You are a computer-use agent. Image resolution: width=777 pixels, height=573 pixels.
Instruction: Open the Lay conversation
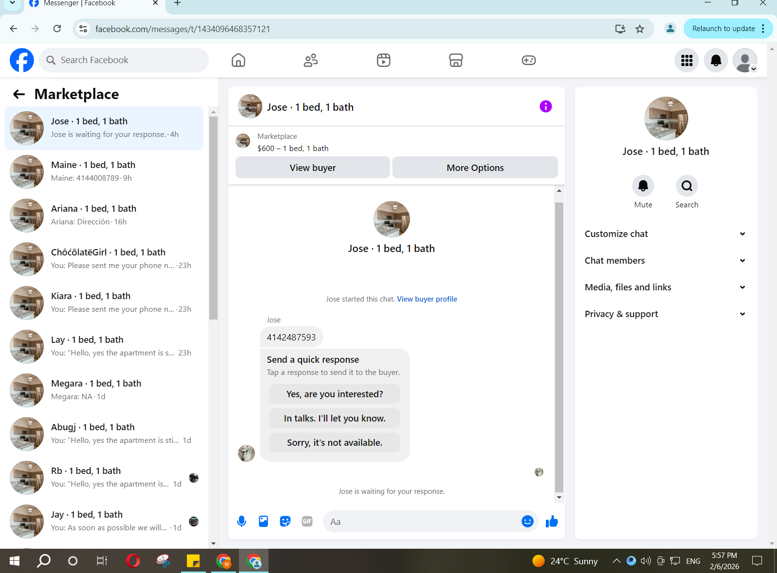tap(104, 347)
